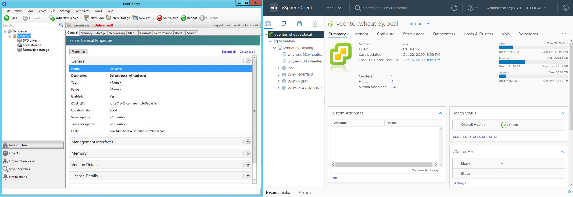
Task: Collapse the XenCenter root tree node
Action: (x=5, y=31)
